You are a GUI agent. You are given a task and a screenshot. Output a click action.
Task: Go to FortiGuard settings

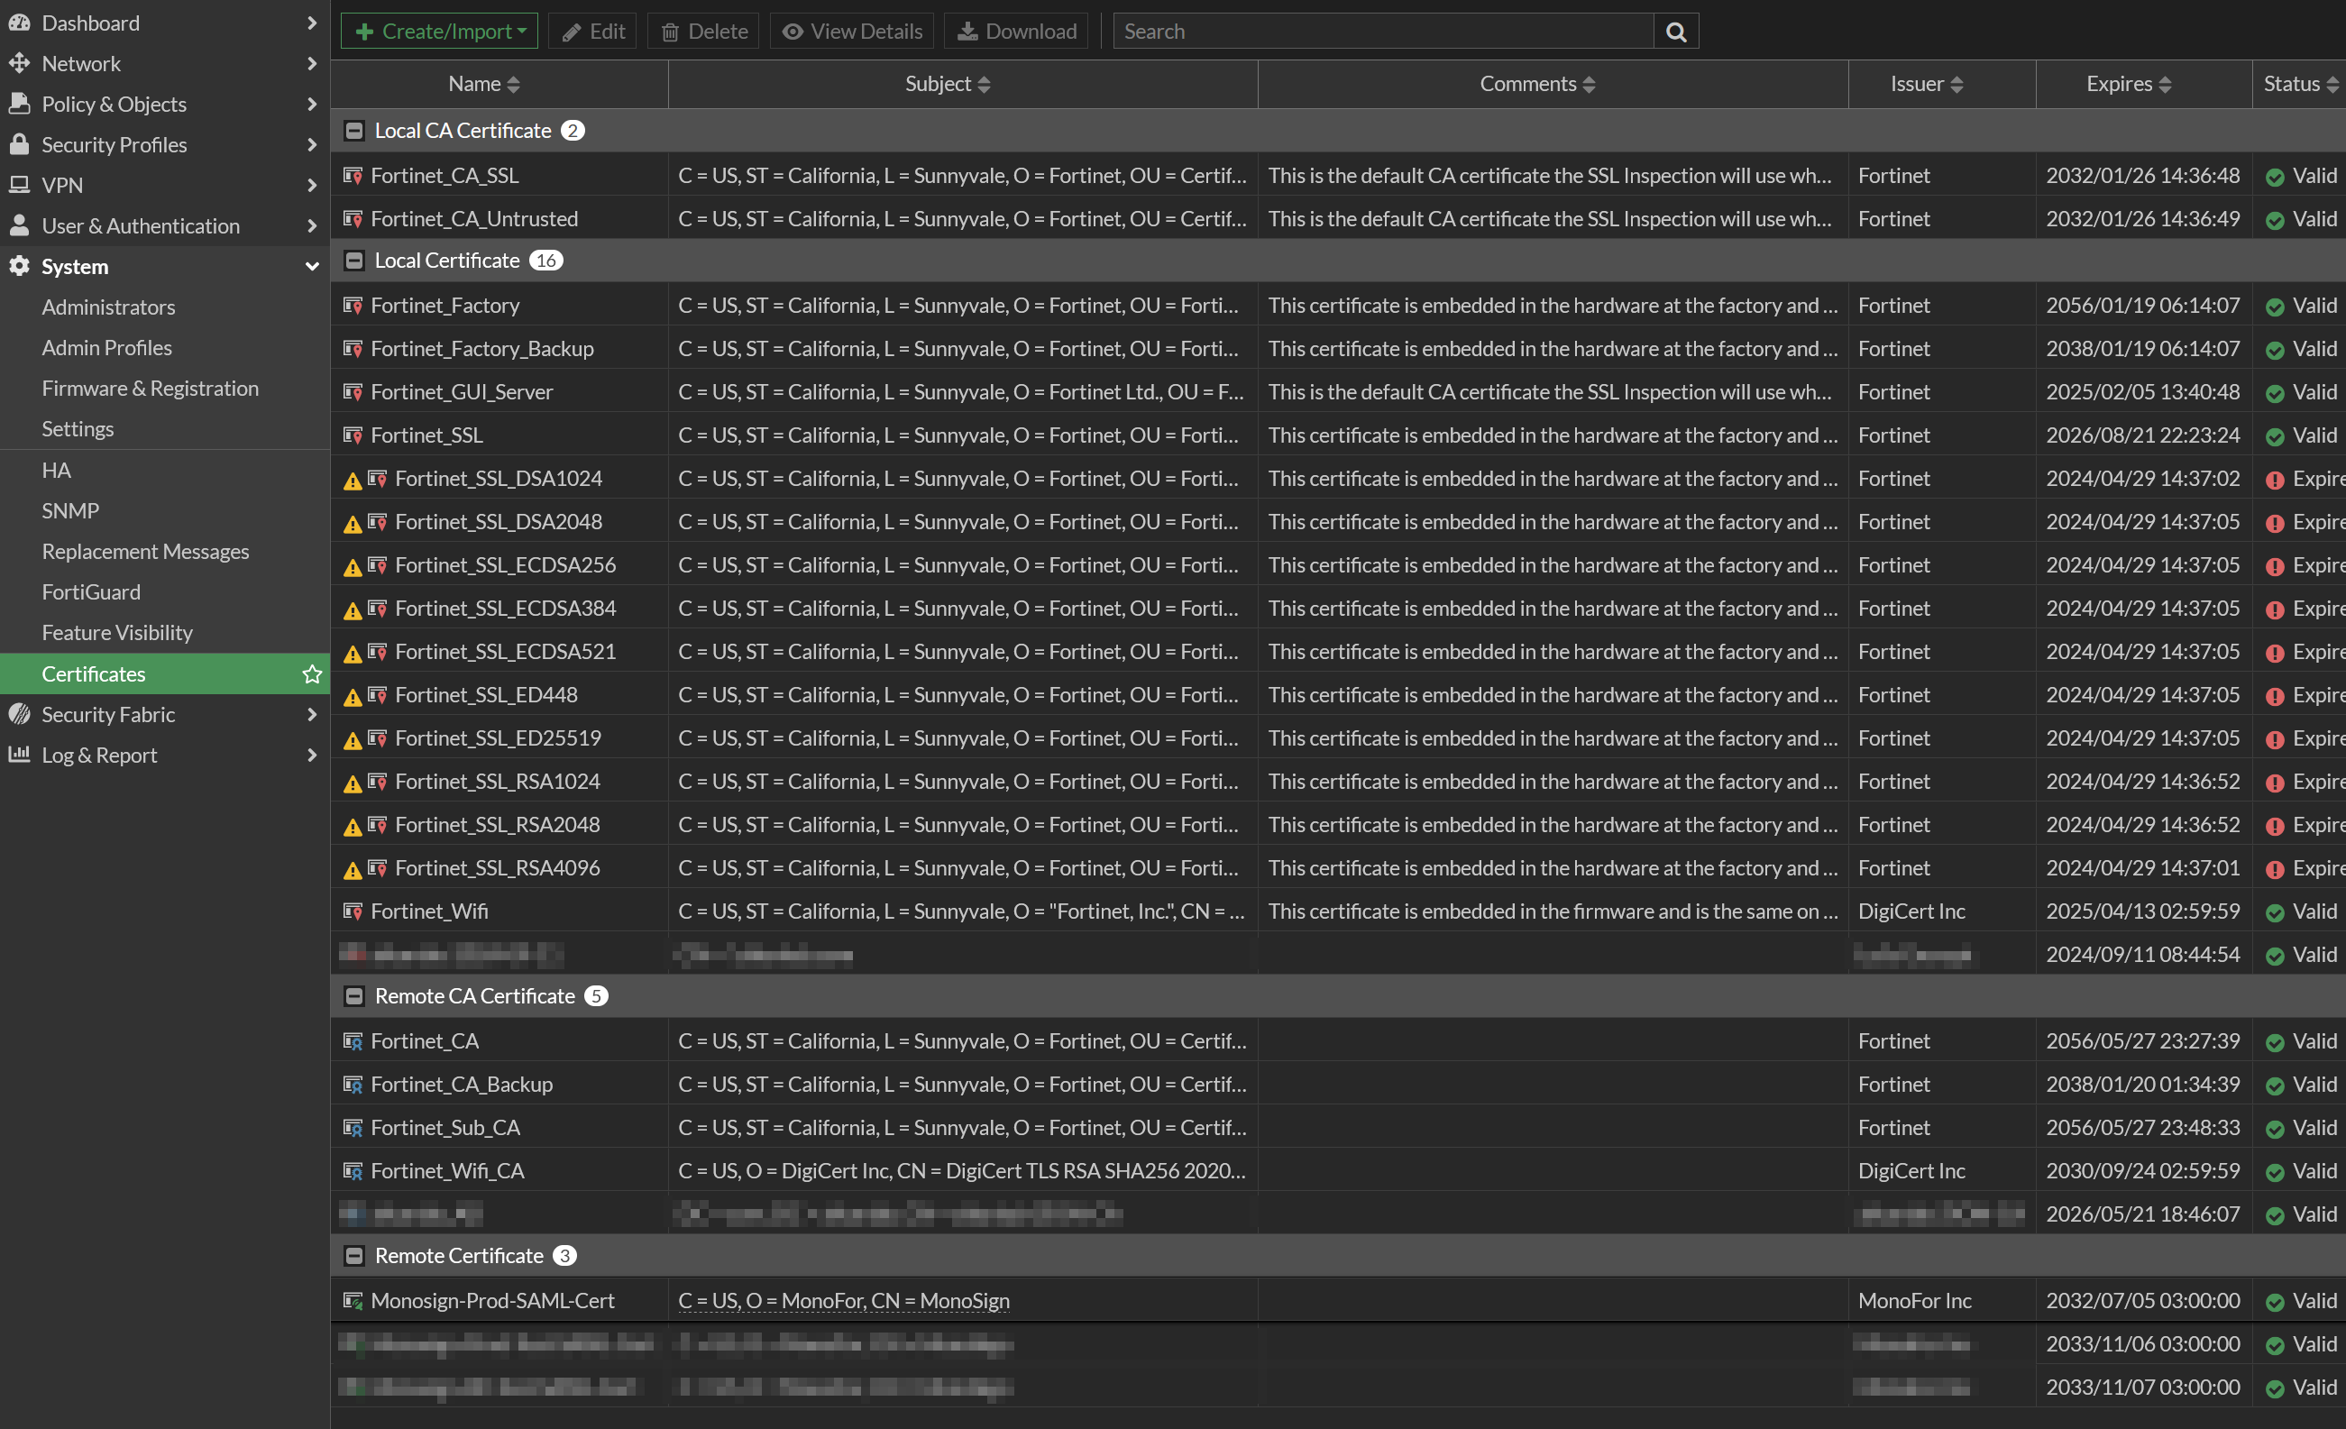click(91, 592)
